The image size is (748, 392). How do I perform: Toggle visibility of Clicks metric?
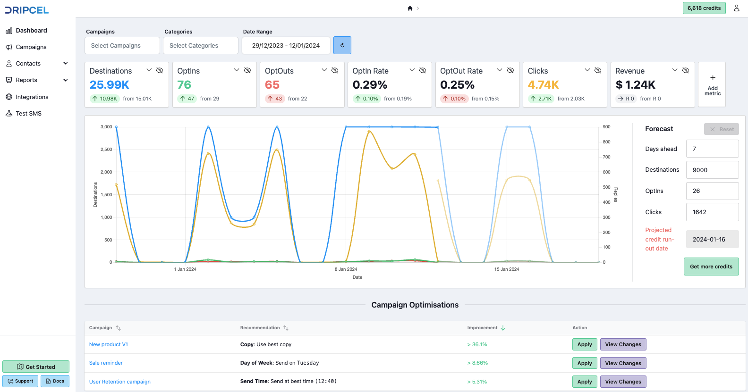[x=598, y=70]
